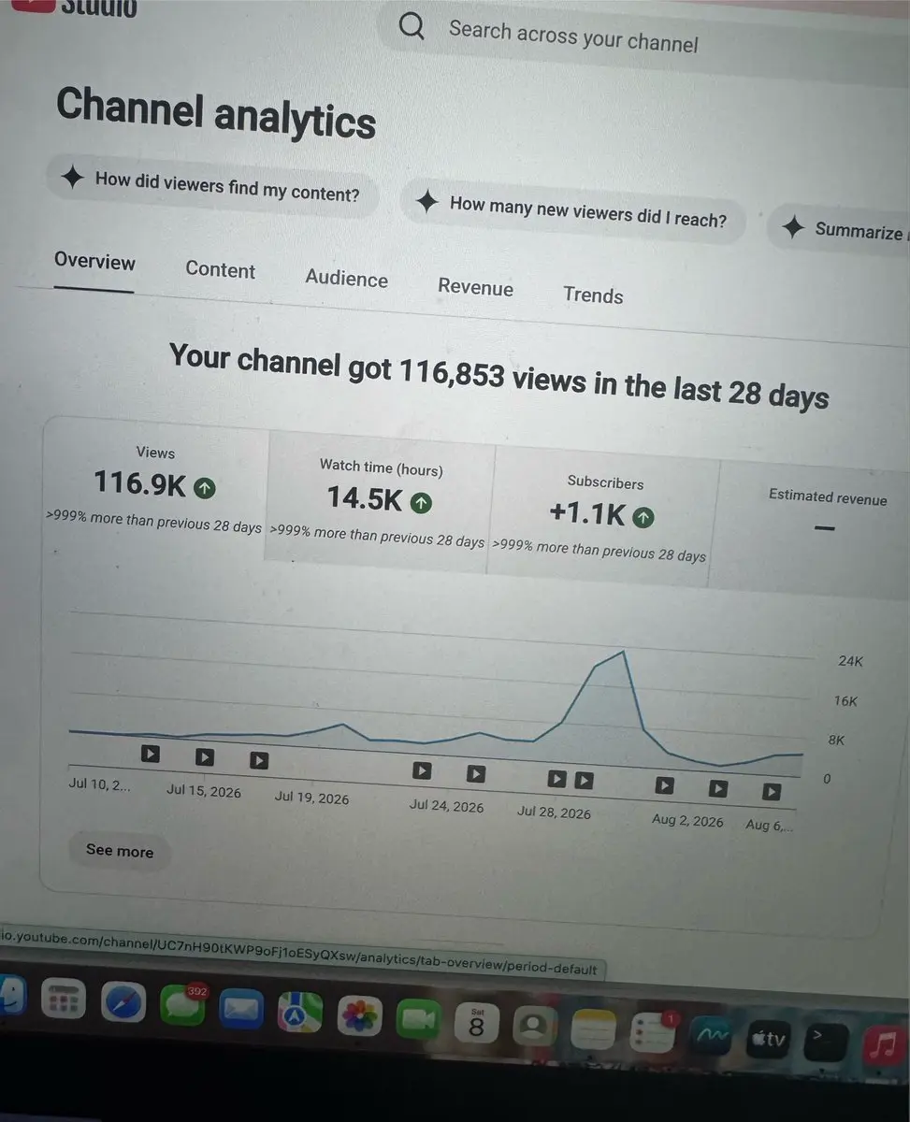910x1122 pixels.
Task: Open video marker just after Aug 2, 2026
Action: pos(717,788)
